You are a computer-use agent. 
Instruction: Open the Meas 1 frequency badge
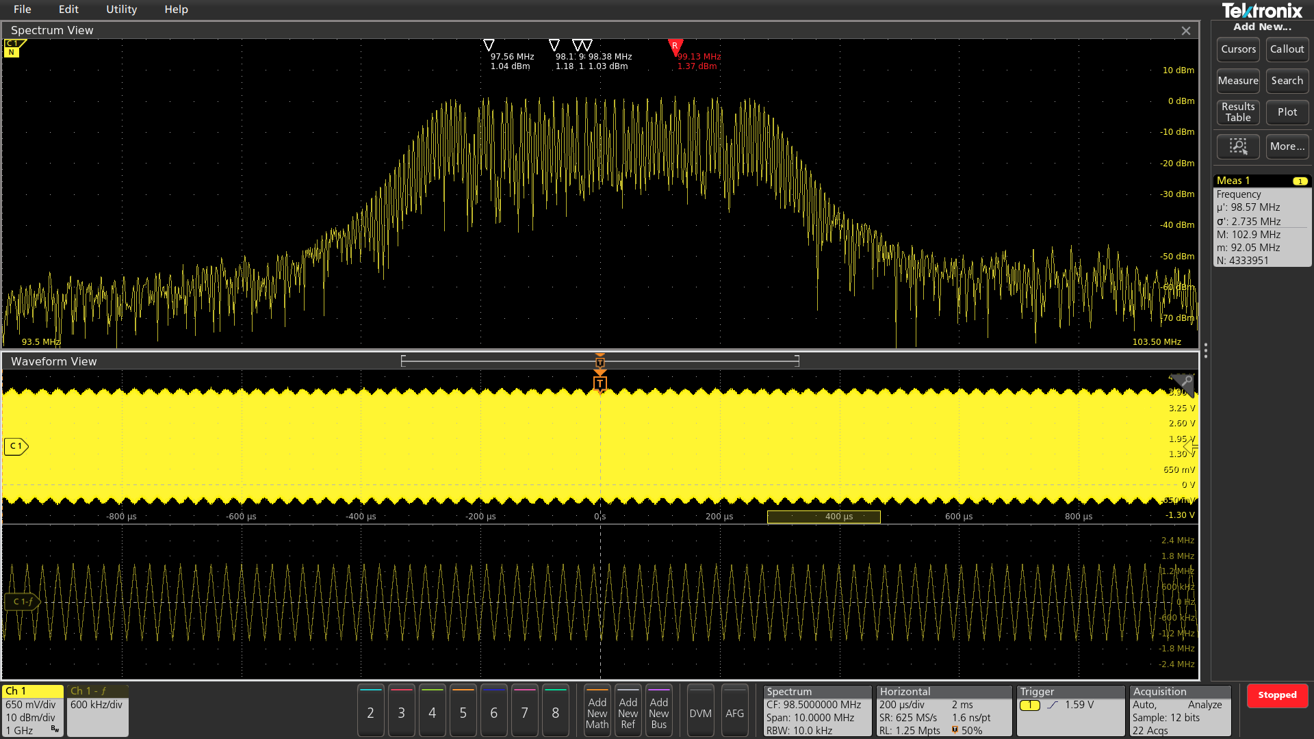tap(1262, 220)
